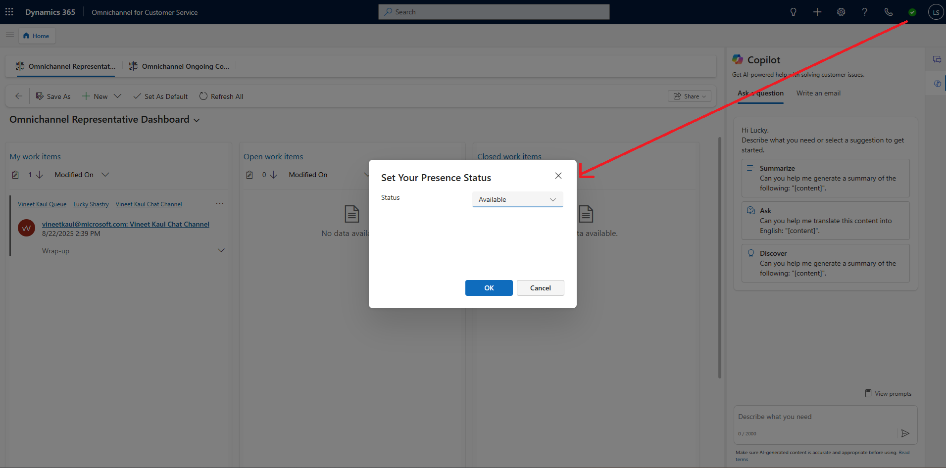Open the conversations panel icon
The image size is (946, 468).
point(937,59)
